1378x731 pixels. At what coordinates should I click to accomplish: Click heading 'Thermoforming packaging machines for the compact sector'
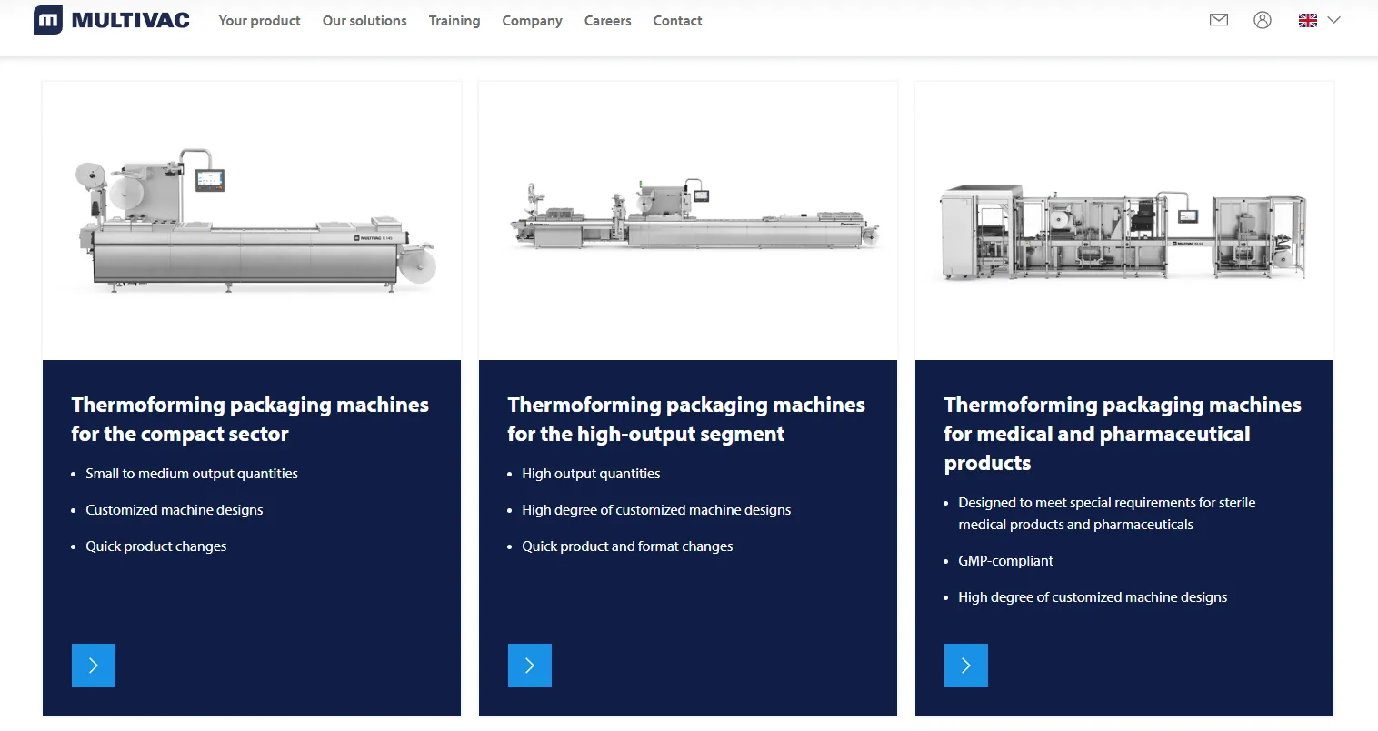pos(250,419)
